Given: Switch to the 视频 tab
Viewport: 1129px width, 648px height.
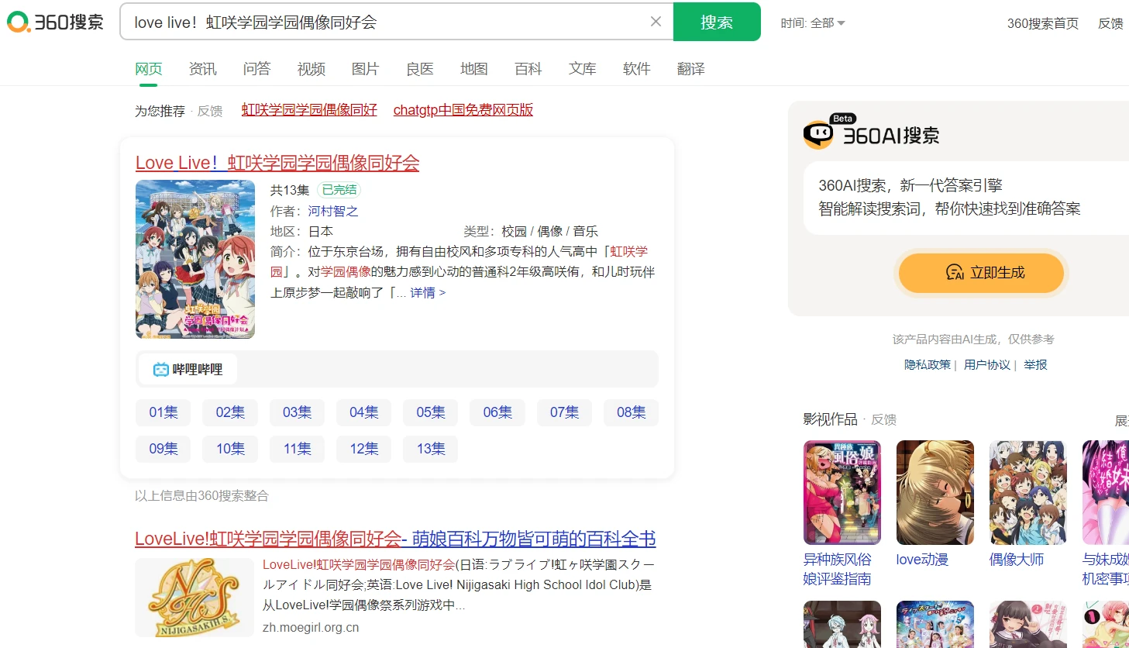Looking at the screenshot, I should tap(312, 69).
